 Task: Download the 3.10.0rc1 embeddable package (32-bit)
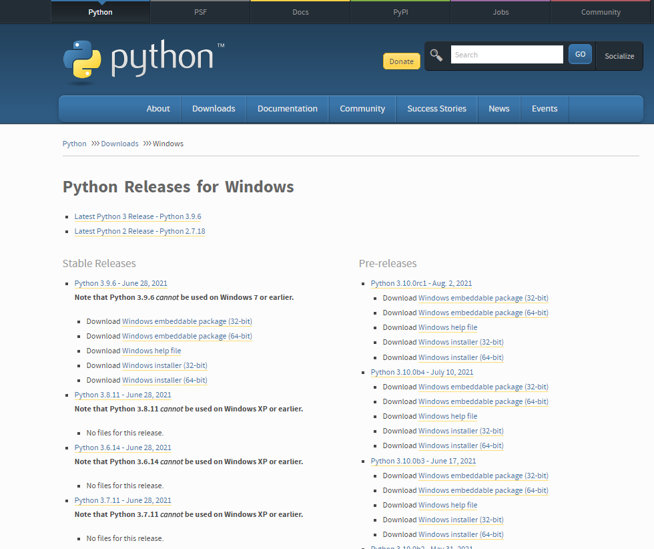pos(483,298)
